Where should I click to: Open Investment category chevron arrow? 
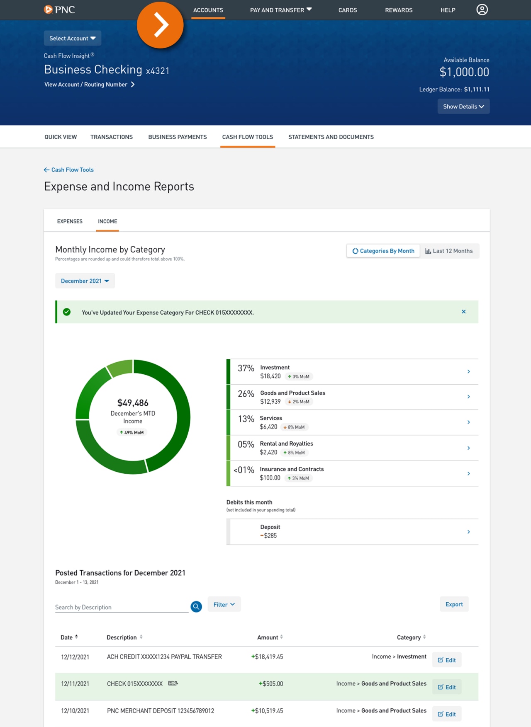468,372
